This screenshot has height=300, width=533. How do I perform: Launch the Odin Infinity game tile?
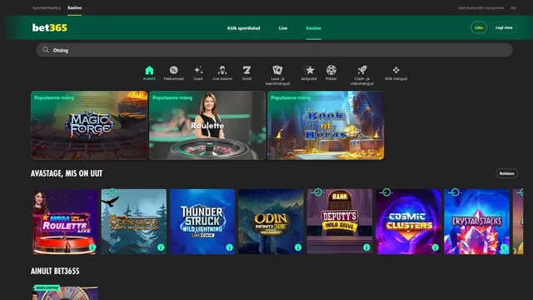tap(271, 222)
